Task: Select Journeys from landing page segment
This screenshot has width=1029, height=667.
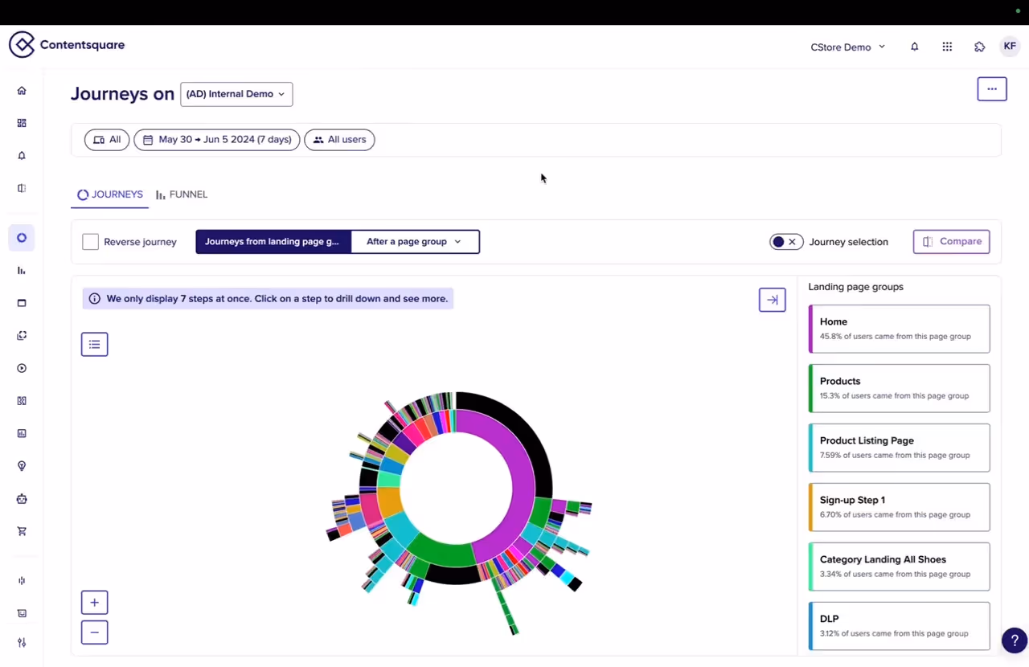Action: (x=273, y=242)
